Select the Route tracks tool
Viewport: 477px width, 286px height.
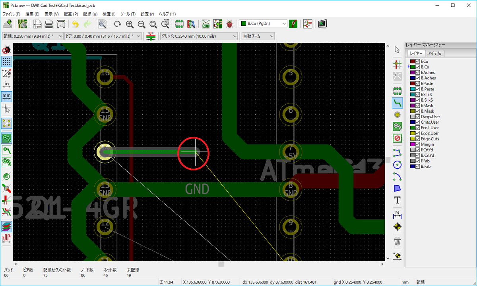(397, 103)
